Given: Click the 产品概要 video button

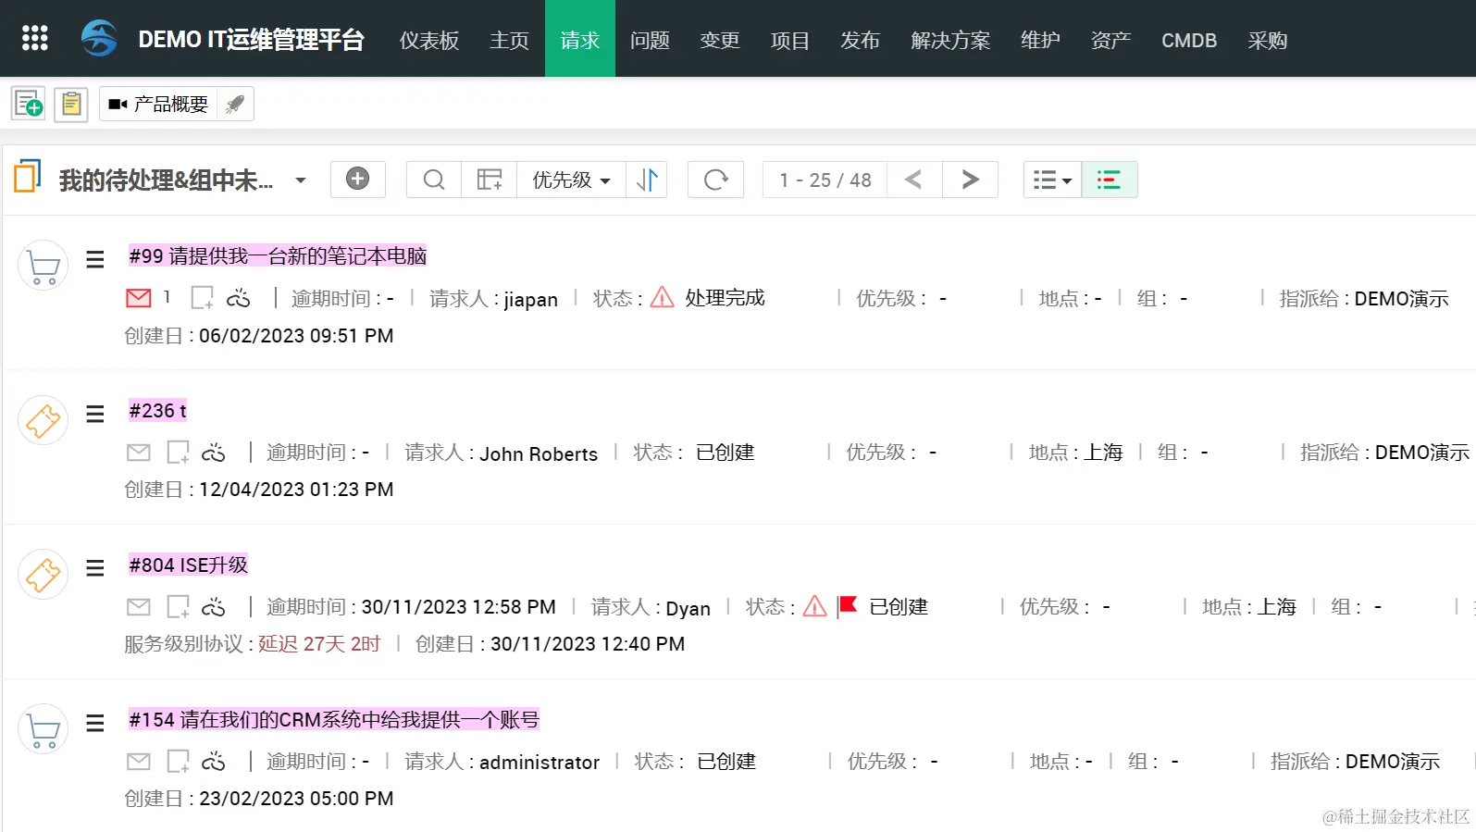Looking at the screenshot, I should tap(158, 104).
